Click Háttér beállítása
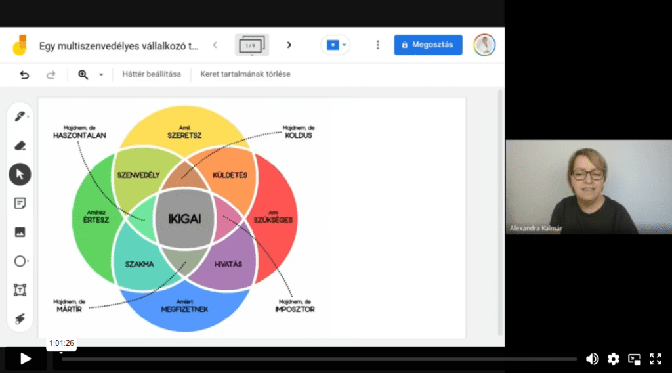The height and width of the screenshot is (373, 672). [151, 74]
